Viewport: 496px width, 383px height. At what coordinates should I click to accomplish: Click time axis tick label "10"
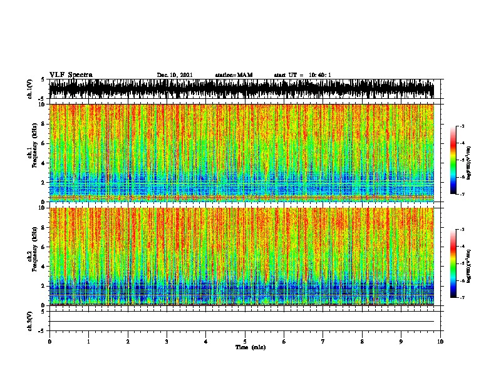pyautogui.click(x=440, y=341)
